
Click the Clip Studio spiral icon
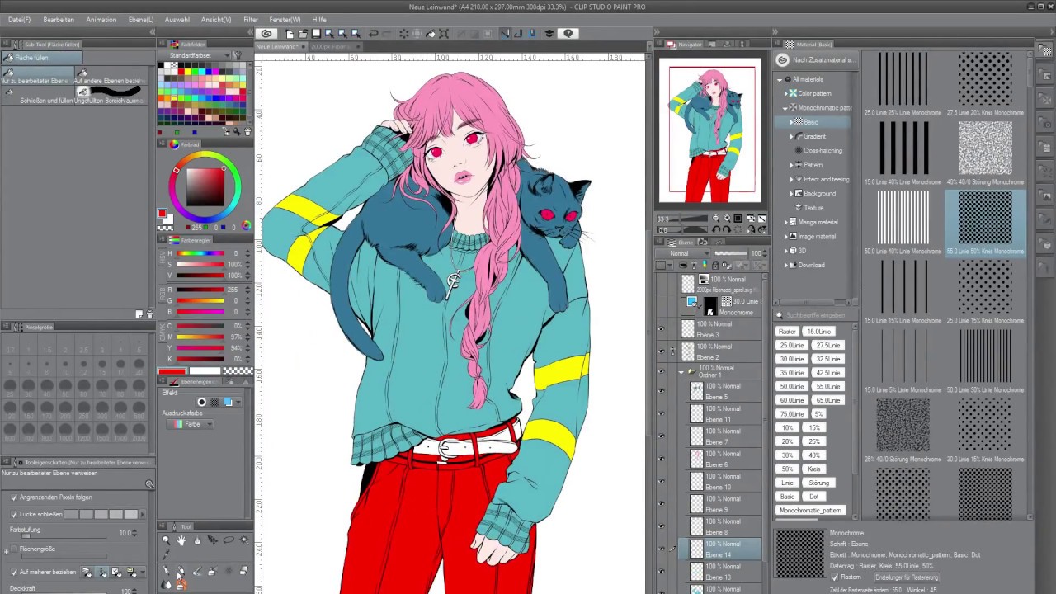point(266,34)
